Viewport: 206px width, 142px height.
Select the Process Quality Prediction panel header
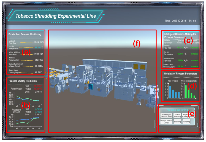23,81
